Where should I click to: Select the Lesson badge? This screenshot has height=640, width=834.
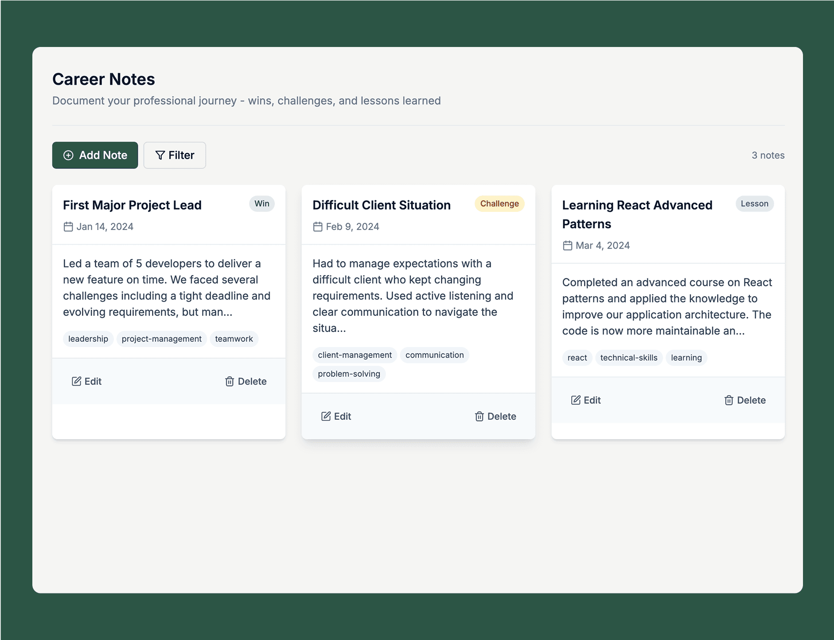point(755,203)
